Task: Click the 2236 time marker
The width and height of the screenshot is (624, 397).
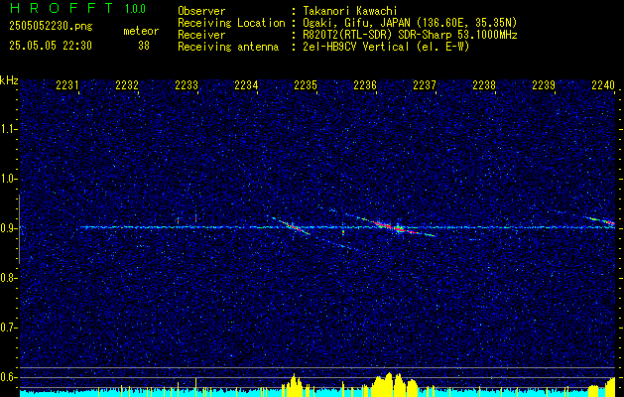Action: pos(365,85)
